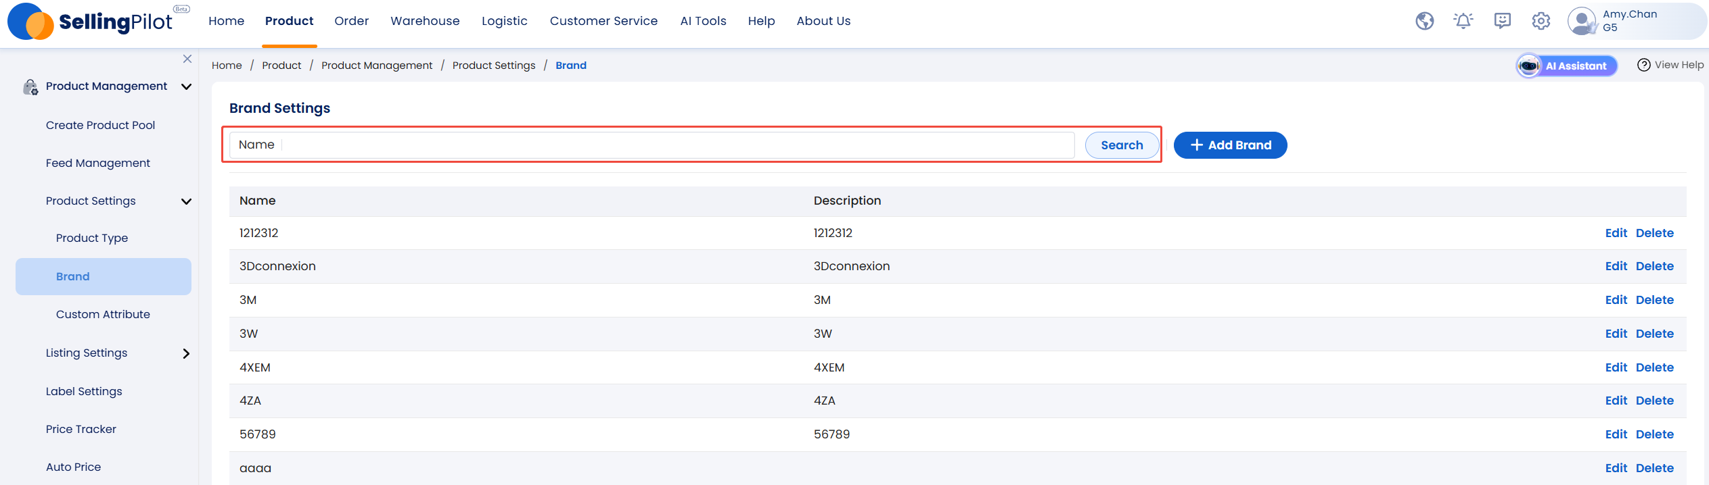Select the 4XEM description cell
Image resolution: width=1709 pixels, height=485 pixels.
[x=829, y=367]
